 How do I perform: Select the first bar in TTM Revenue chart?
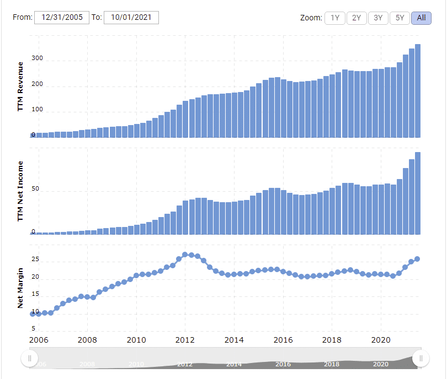33,135
